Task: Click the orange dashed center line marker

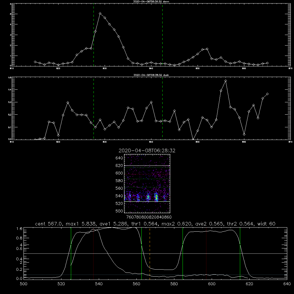Action: click(x=150, y=253)
